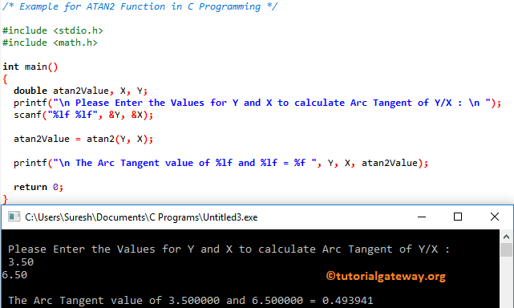The width and height of the screenshot is (514, 308).
Task: Click the scanf("%lf %lf", &Y, &X) line
Action: (83, 115)
